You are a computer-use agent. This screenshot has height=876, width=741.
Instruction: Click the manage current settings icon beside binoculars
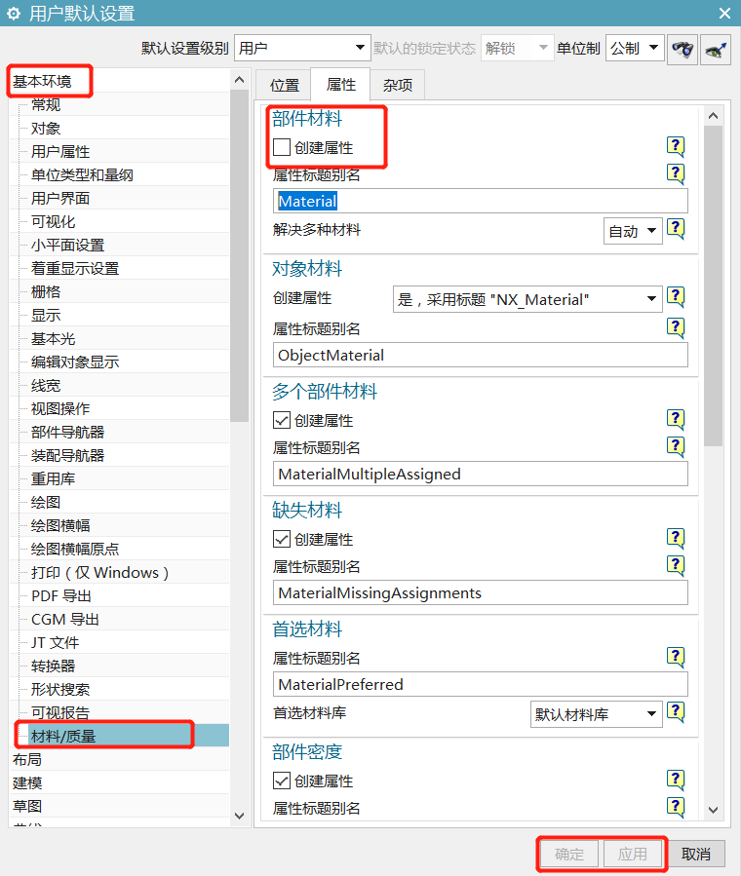point(716,49)
